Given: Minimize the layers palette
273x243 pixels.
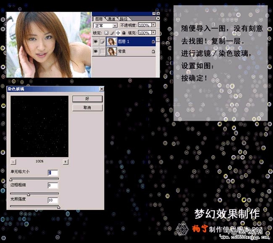Looking at the screenshot, I should pos(154,13).
